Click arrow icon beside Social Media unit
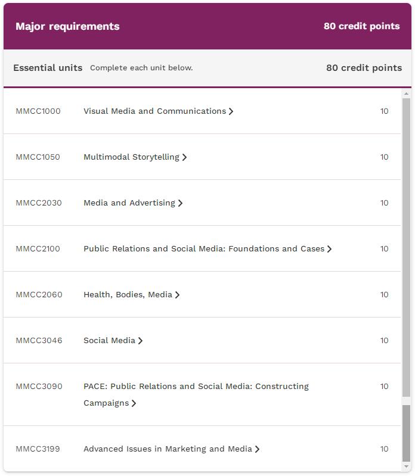The width and height of the screenshot is (415, 476). point(140,341)
